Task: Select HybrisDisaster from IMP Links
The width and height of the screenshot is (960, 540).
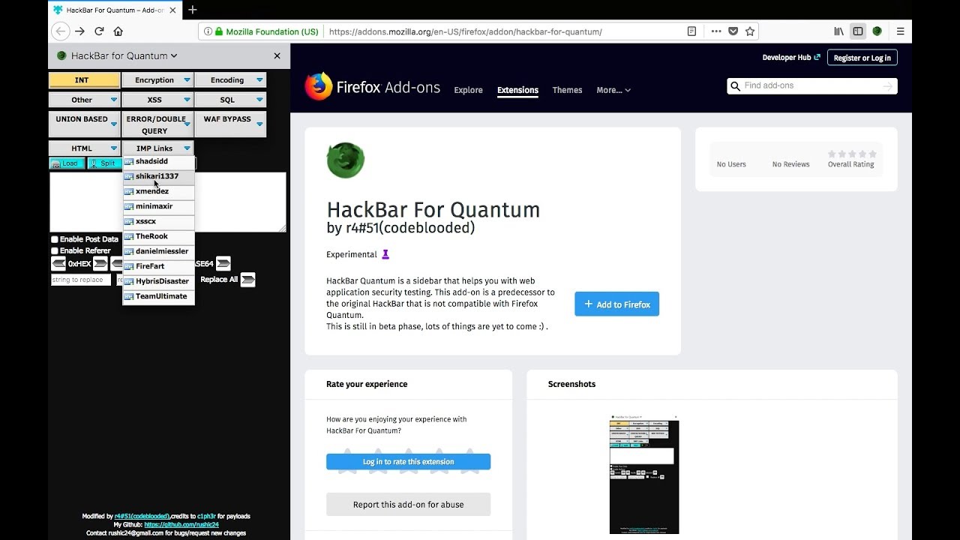Action: click(x=159, y=282)
